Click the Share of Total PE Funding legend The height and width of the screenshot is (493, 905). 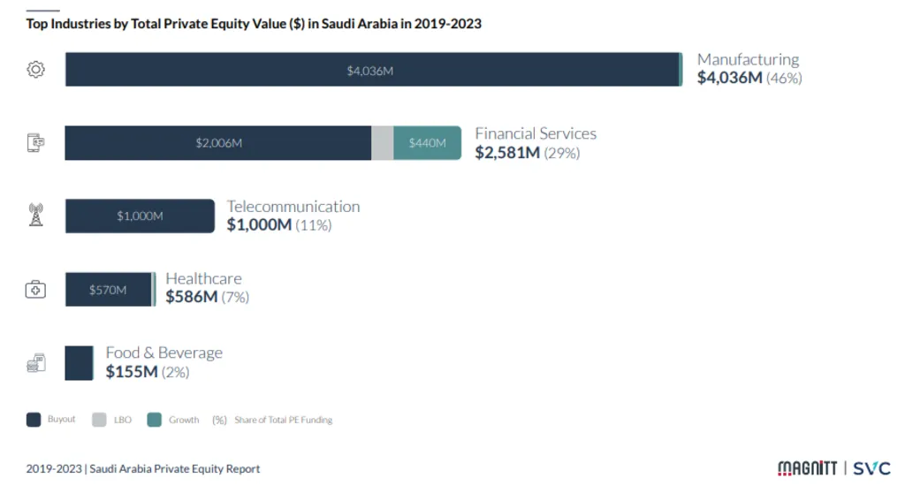coord(283,420)
